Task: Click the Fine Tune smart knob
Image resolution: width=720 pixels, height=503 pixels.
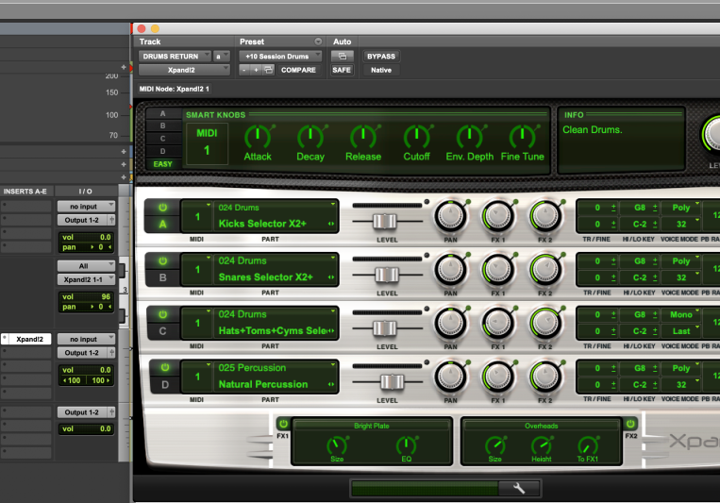Action: pyautogui.click(x=523, y=137)
